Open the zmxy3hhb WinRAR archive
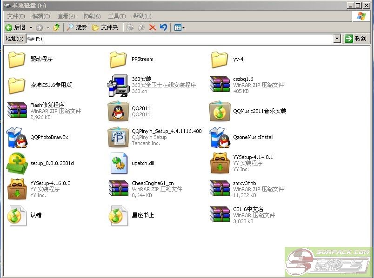The image size is (374, 278). 220,188
